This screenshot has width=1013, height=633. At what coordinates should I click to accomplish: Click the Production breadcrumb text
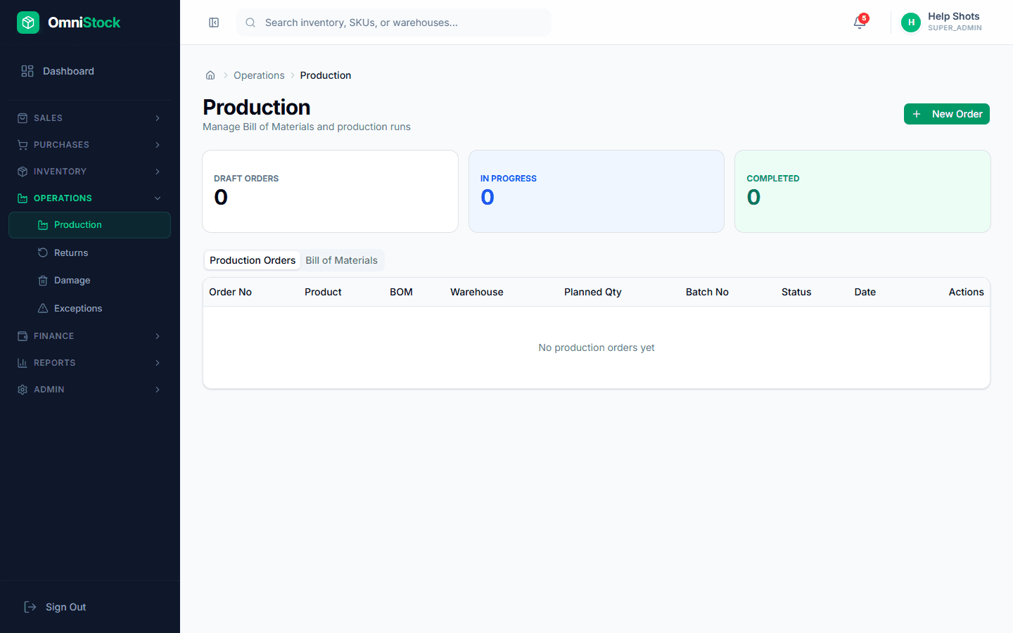point(326,75)
